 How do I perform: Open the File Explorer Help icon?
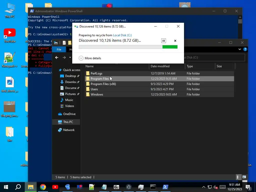tap(245, 49)
